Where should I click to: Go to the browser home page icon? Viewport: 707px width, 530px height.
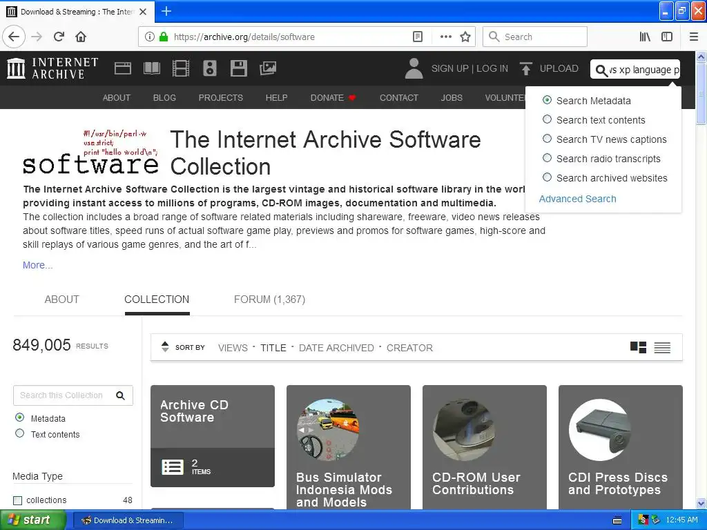click(81, 37)
